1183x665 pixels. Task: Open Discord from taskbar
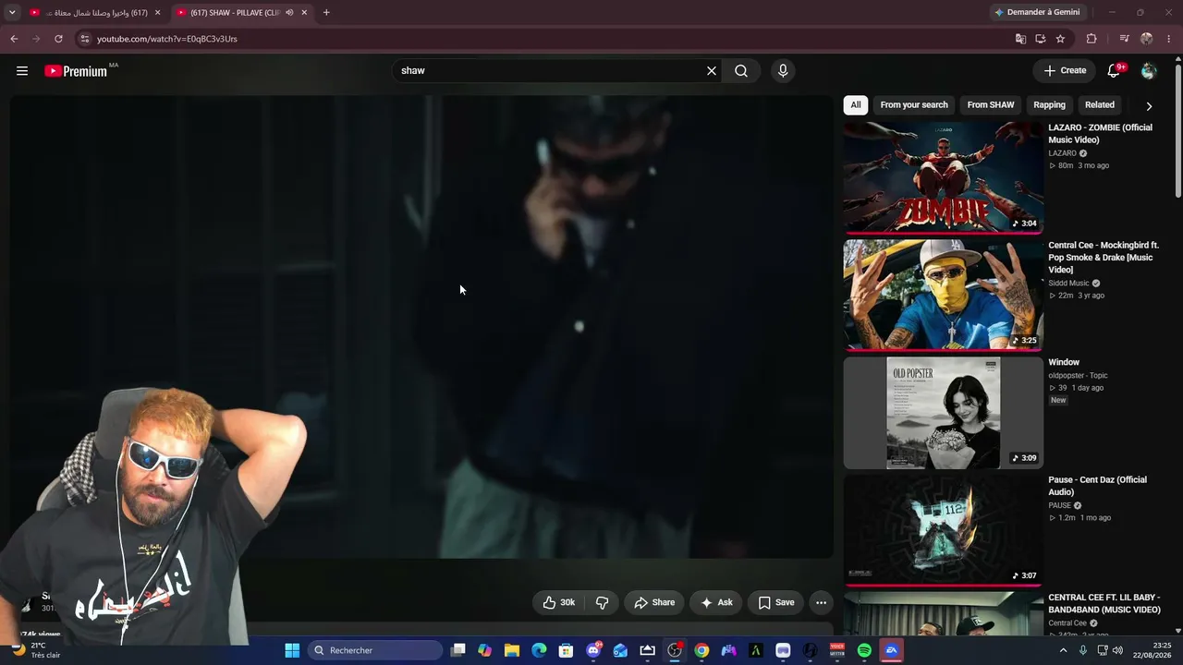593,650
